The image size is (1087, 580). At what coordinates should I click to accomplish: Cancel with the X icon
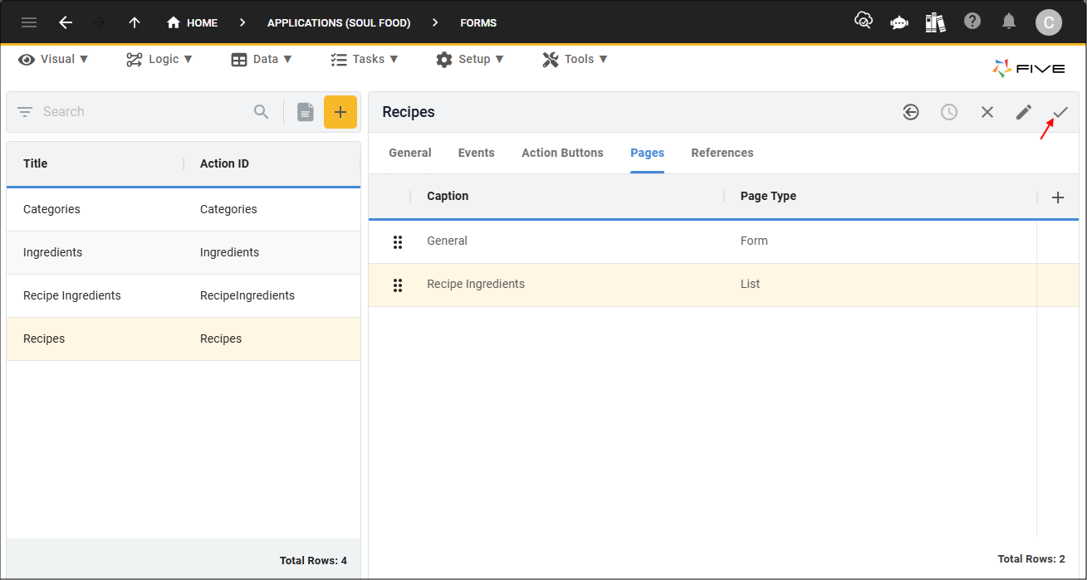(x=987, y=112)
